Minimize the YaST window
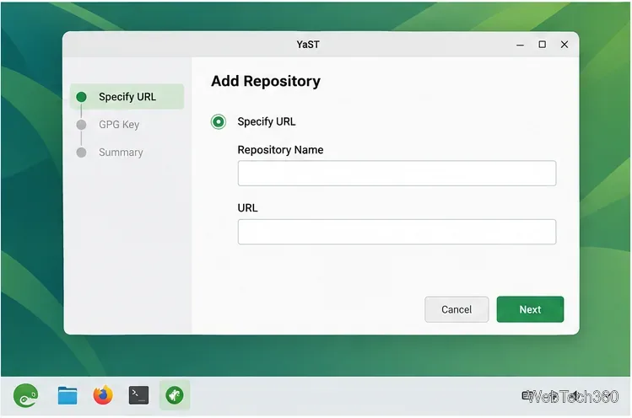632x418 pixels. 521,45
